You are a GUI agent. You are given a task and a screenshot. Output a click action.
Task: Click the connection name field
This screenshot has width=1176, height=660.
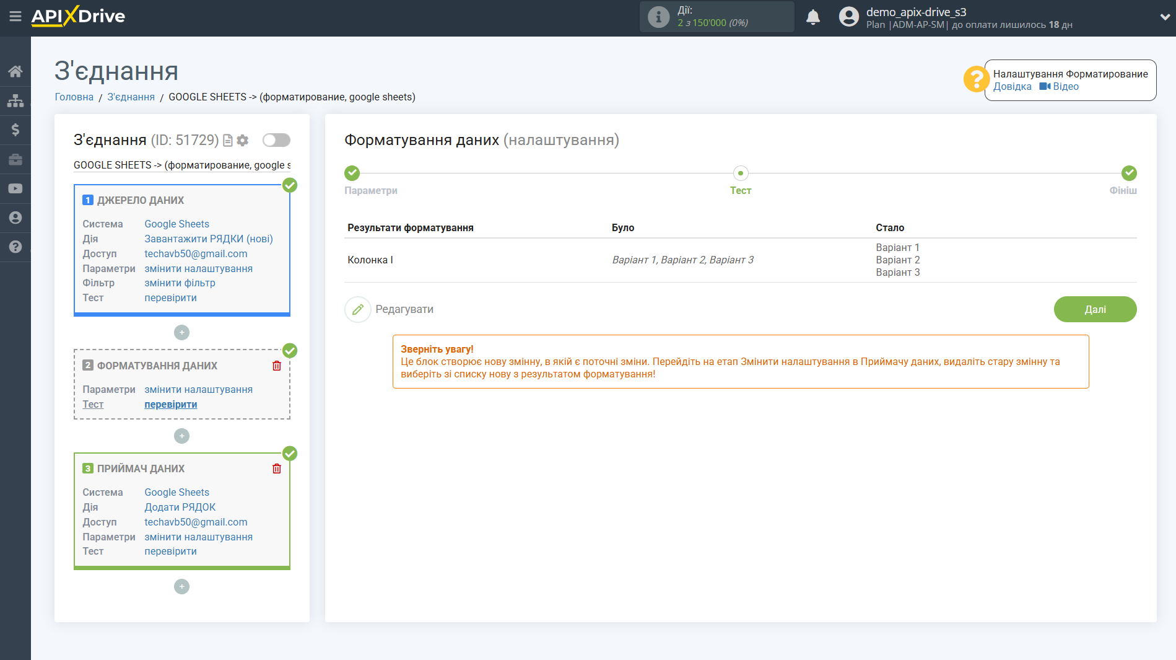tap(182, 165)
